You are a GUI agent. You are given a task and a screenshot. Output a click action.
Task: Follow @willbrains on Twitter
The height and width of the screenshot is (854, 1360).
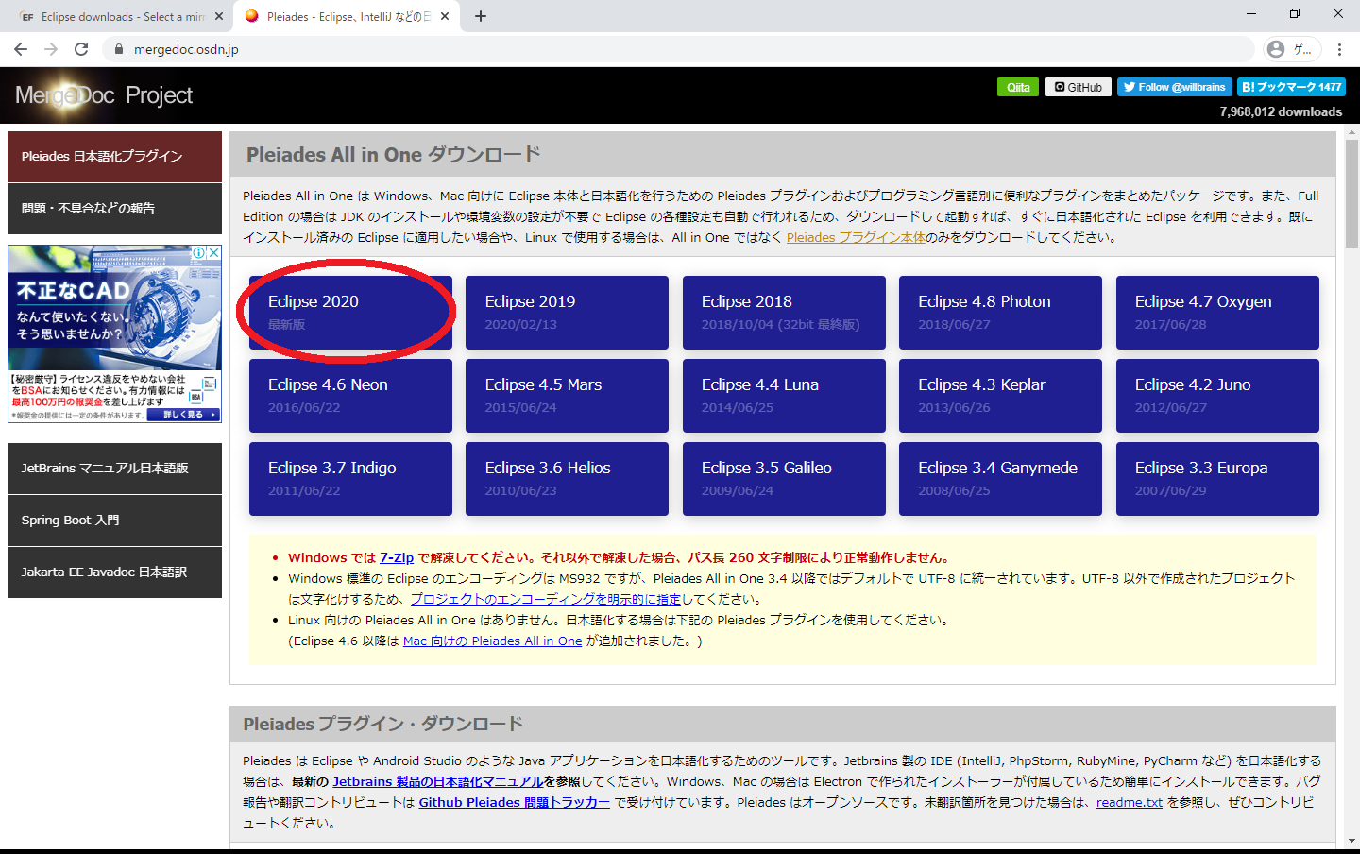[1175, 87]
